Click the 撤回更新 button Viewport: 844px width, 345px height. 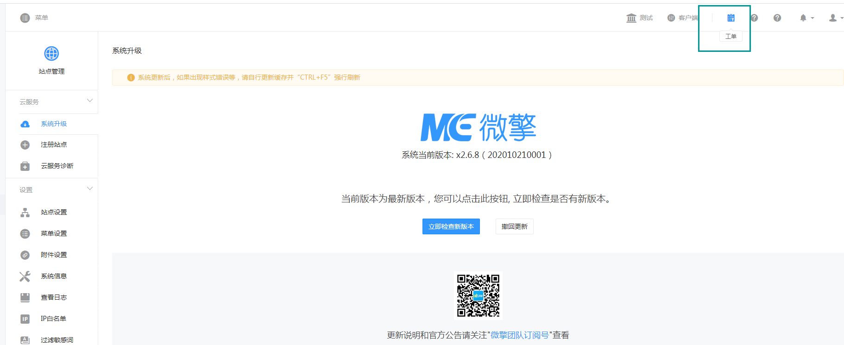(515, 226)
